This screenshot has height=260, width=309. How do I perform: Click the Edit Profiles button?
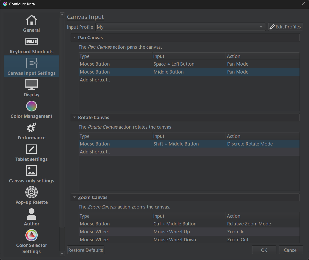[285, 27]
